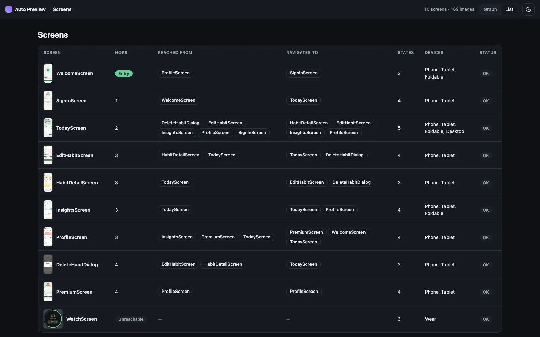Viewport: 540px width, 337px height.
Task: Open the Screens breadcrumb link
Action: point(62,9)
